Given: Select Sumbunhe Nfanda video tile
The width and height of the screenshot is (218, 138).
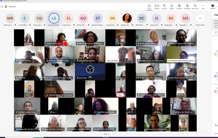Looking at the screenshot, I should [60, 72].
